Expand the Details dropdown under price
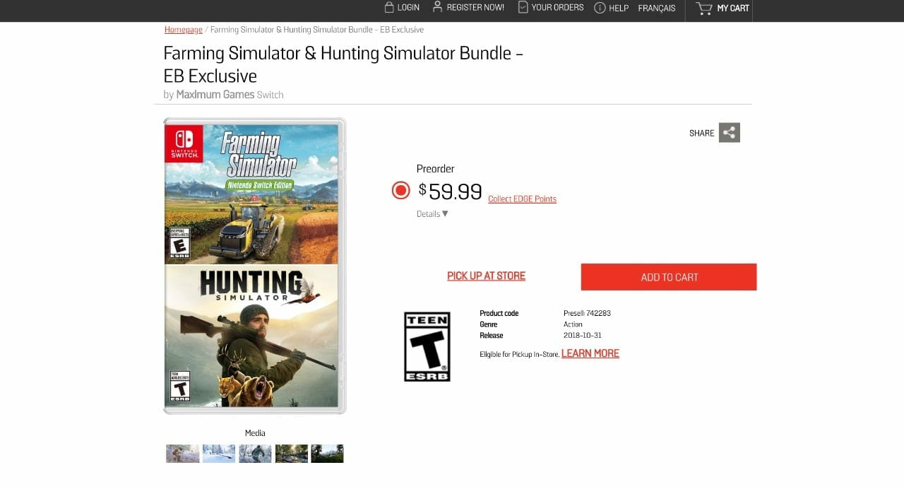The width and height of the screenshot is (904, 489). (x=432, y=214)
